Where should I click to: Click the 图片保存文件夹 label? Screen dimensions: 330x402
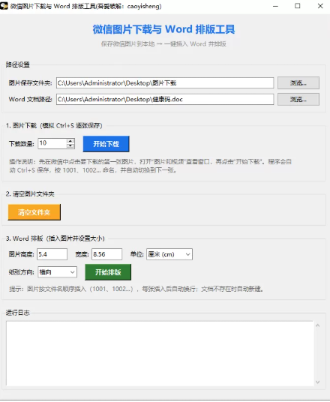(30, 82)
